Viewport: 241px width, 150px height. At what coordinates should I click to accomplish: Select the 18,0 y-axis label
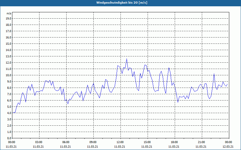click(8, 25)
